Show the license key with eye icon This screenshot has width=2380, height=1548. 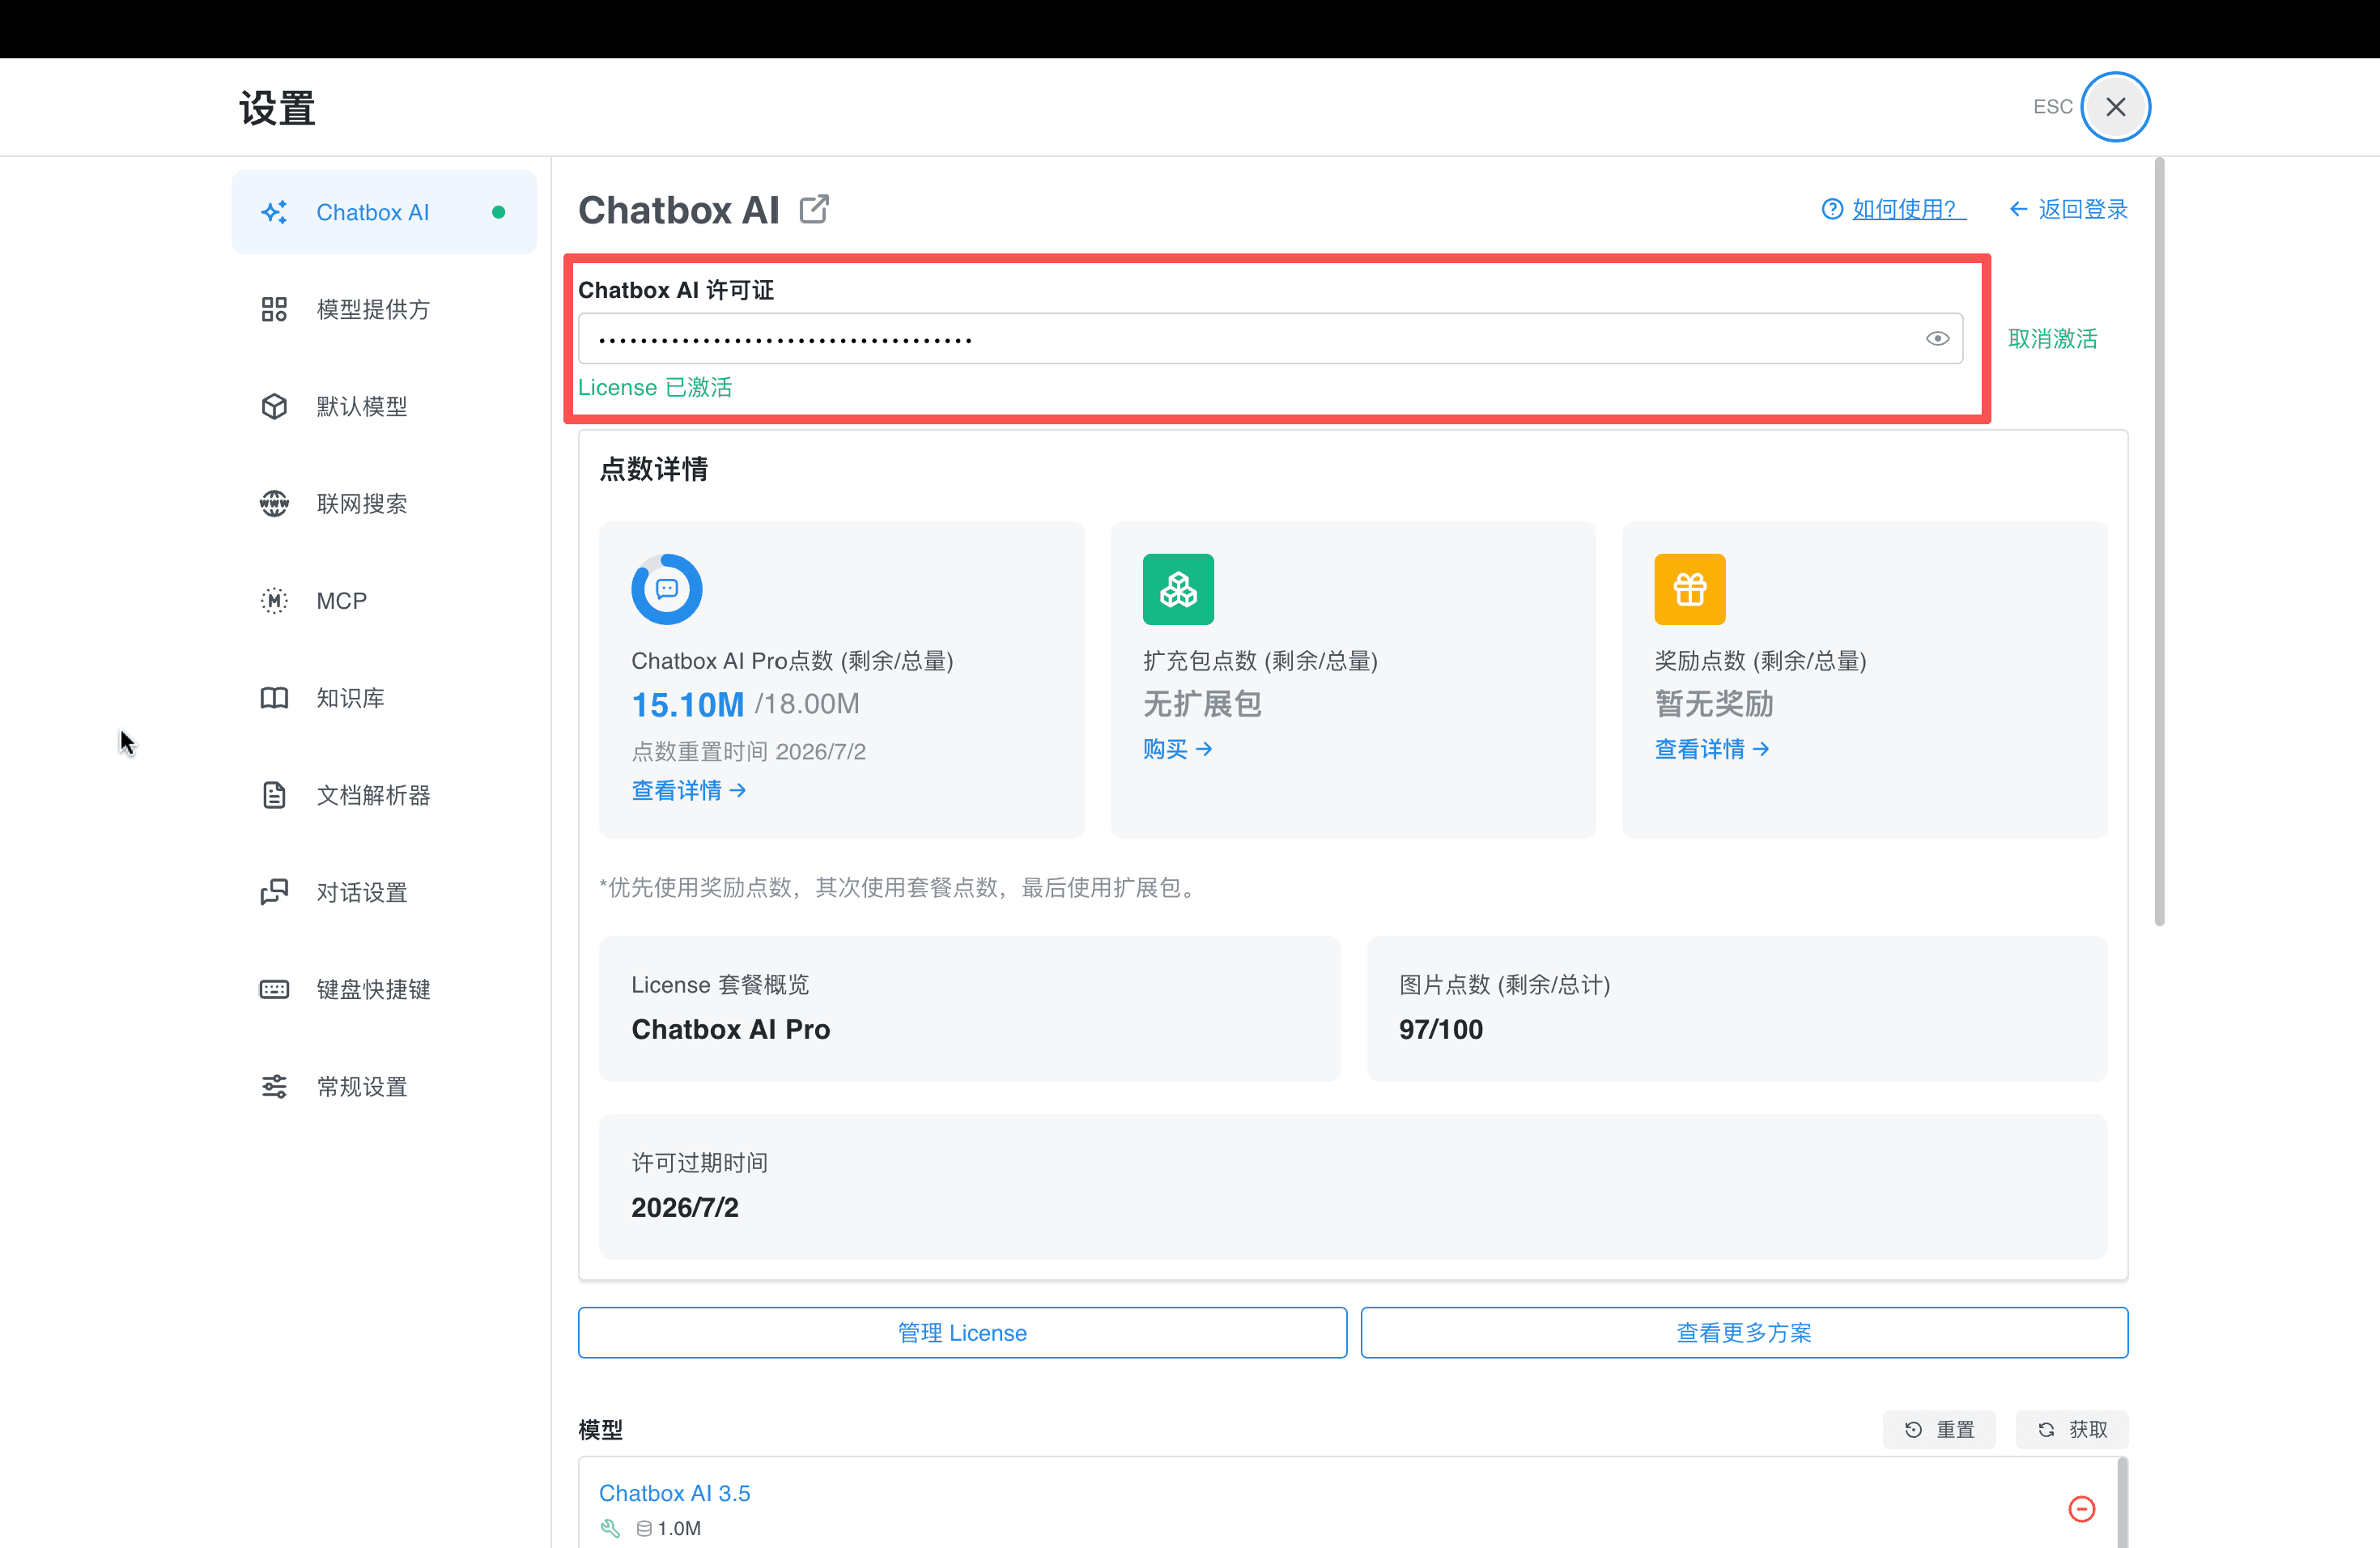click(1937, 339)
